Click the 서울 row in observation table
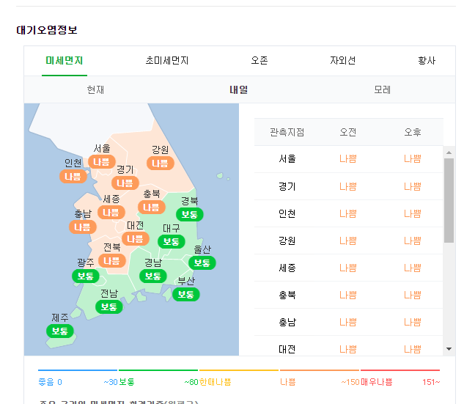 [348, 158]
